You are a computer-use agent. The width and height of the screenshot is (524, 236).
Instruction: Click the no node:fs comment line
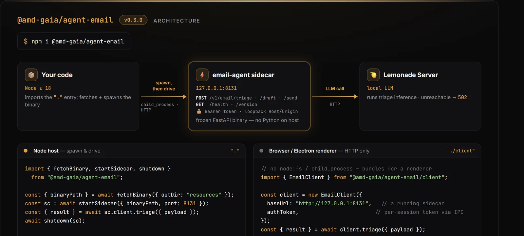(346, 169)
